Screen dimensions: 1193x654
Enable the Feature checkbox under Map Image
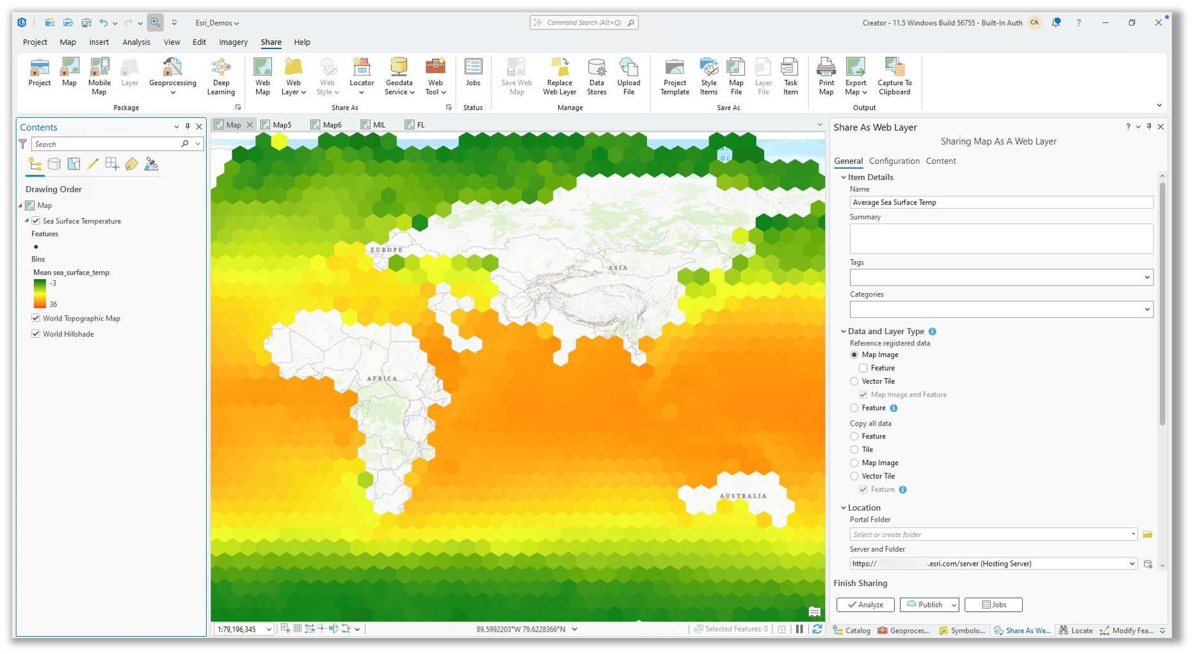pyautogui.click(x=863, y=368)
